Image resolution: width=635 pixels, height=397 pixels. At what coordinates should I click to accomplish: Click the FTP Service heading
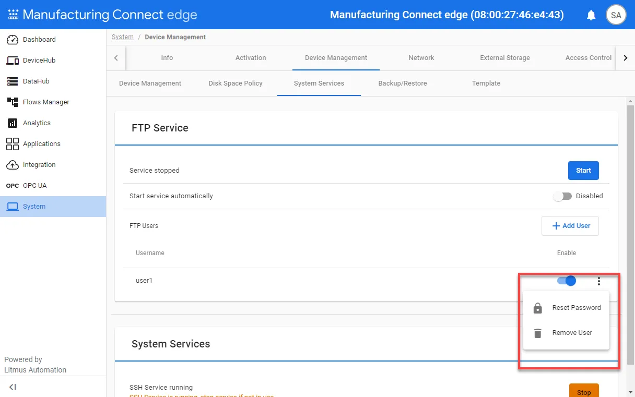160,128
